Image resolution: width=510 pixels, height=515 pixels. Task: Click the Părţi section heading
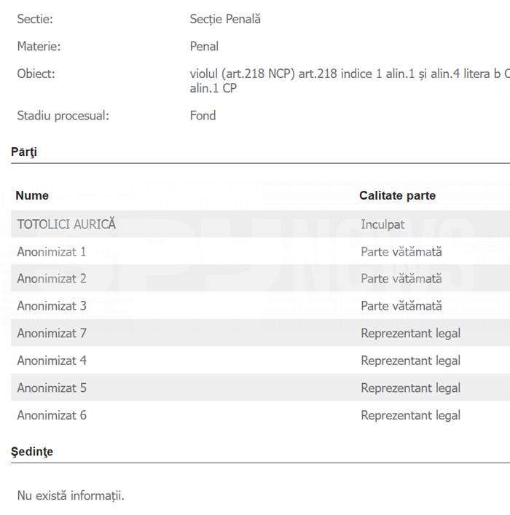click(x=23, y=152)
